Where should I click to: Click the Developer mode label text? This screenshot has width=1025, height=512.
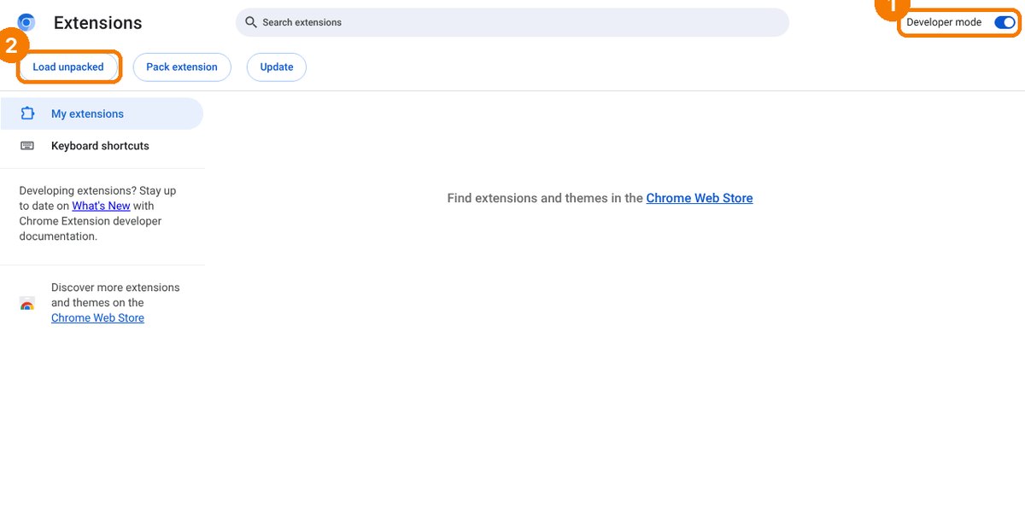coord(944,22)
